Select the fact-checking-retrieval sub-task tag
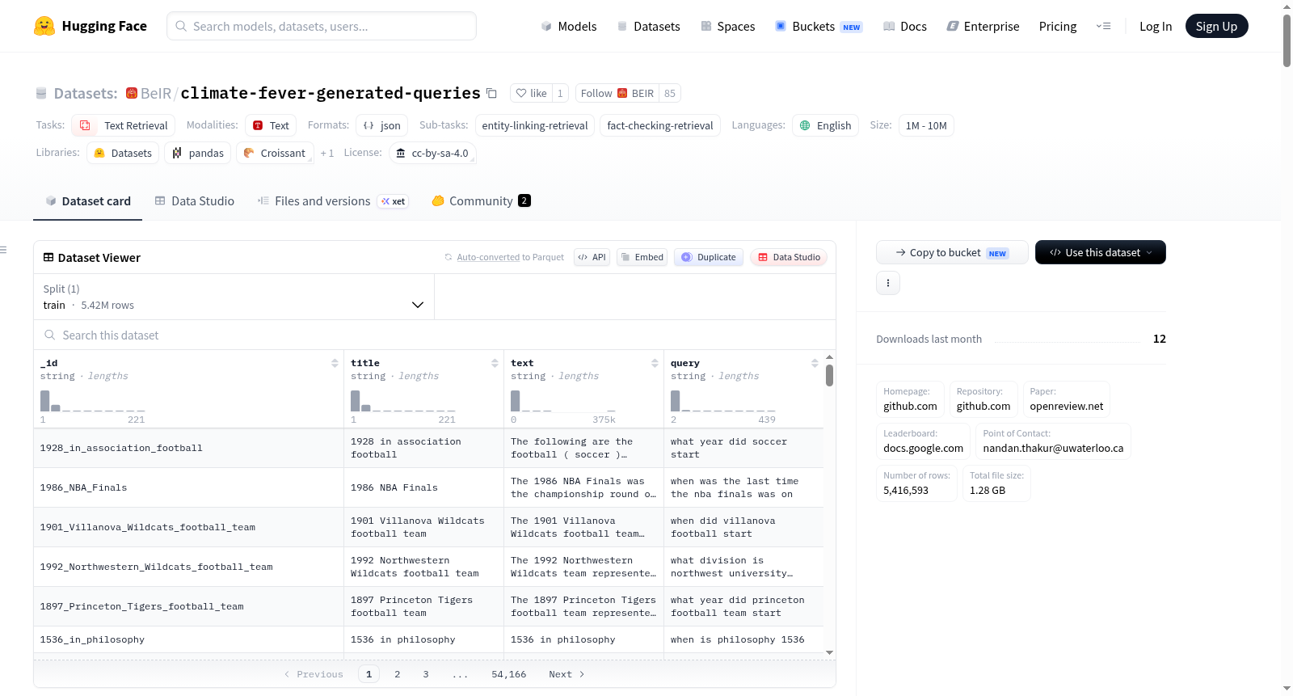 (660, 125)
